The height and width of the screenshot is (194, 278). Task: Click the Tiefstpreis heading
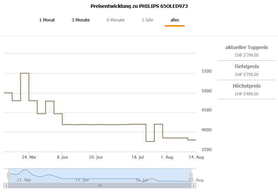tap(247, 66)
